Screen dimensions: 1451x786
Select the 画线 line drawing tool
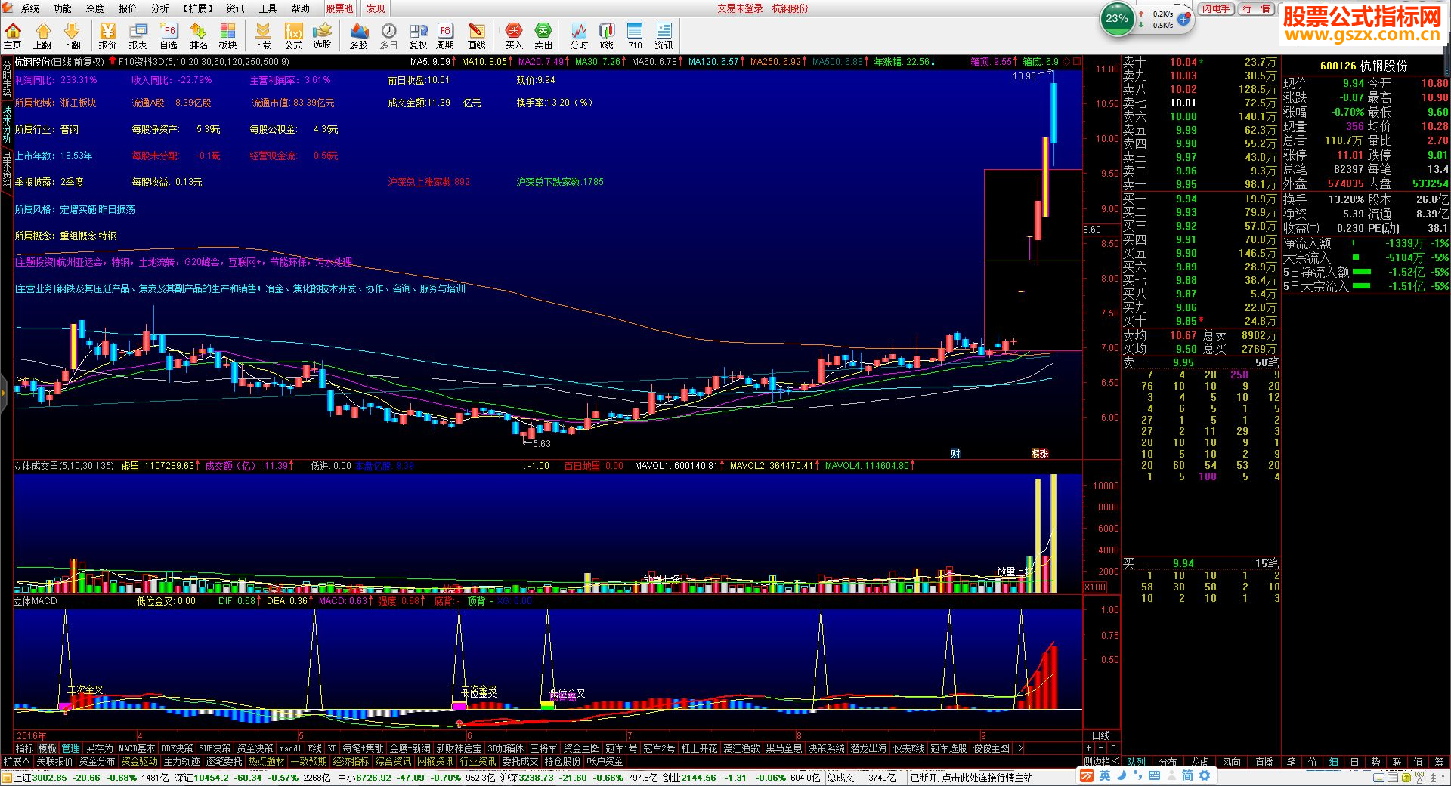point(477,35)
